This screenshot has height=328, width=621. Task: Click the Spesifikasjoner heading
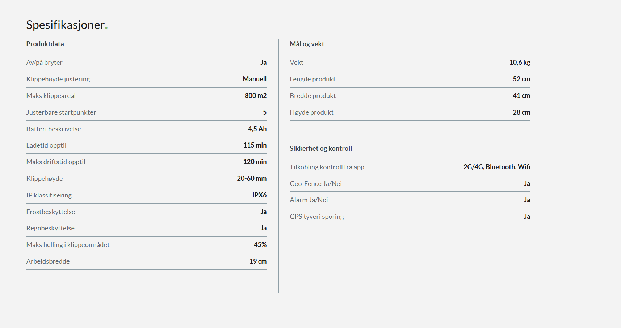pos(66,25)
